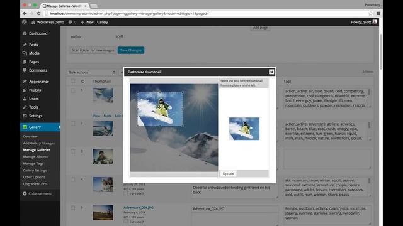Click the Pages sidebar icon
Viewport: 403px width, 226px height.
[x=25, y=62]
